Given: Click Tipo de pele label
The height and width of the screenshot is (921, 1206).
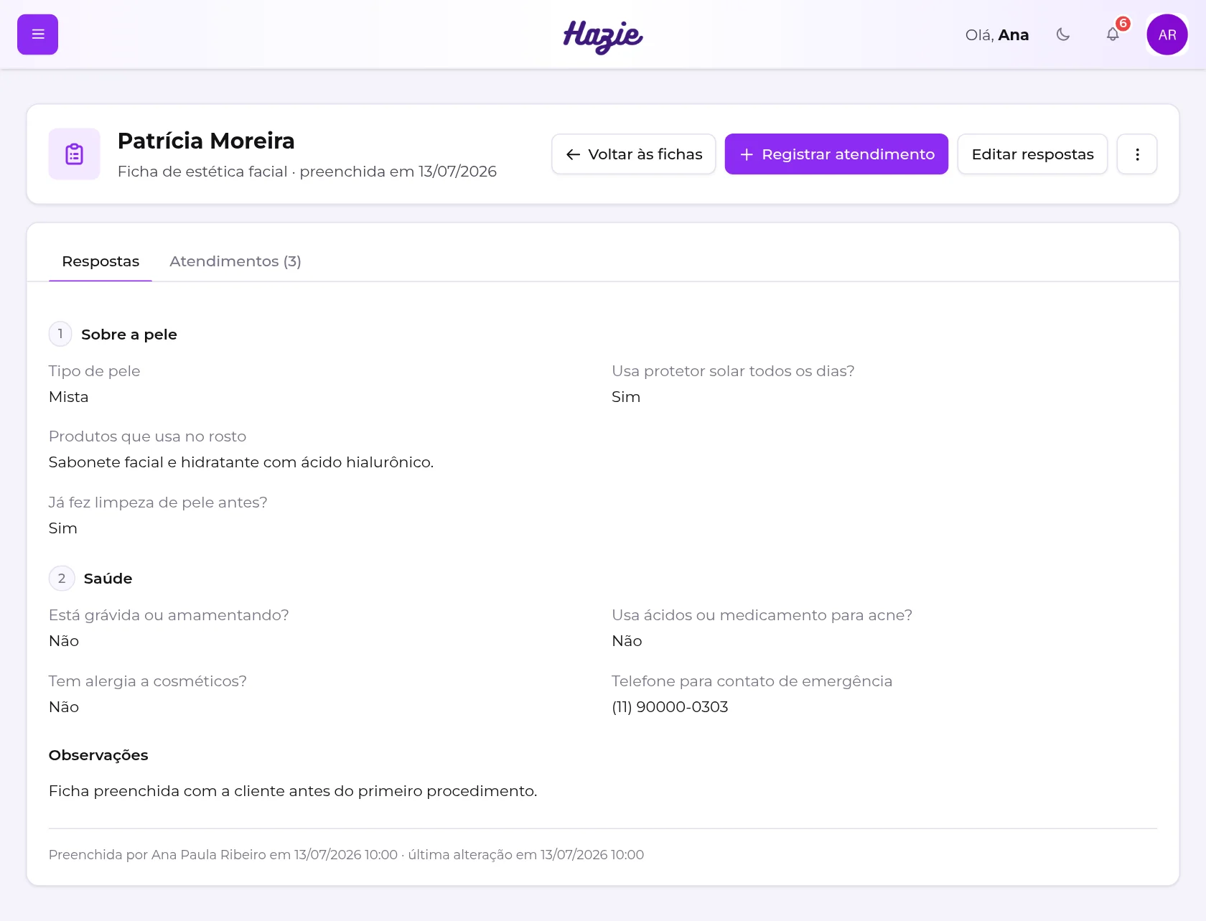Looking at the screenshot, I should 95,371.
